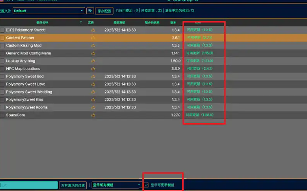The height and width of the screenshot is (191, 307).
Task: Click thumbs-up icon for Content Patcher
Action: click(x=93, y=38)
